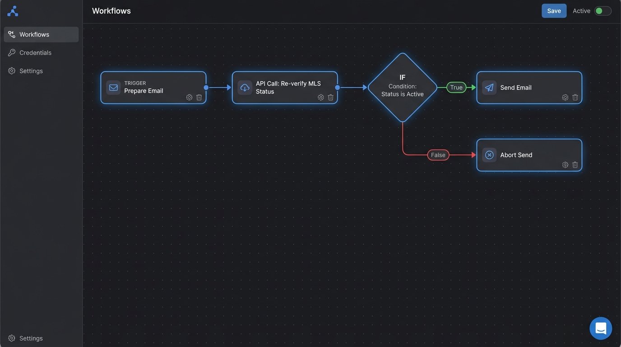Open the upper Settings sidebar item

(x=31, y=71)
